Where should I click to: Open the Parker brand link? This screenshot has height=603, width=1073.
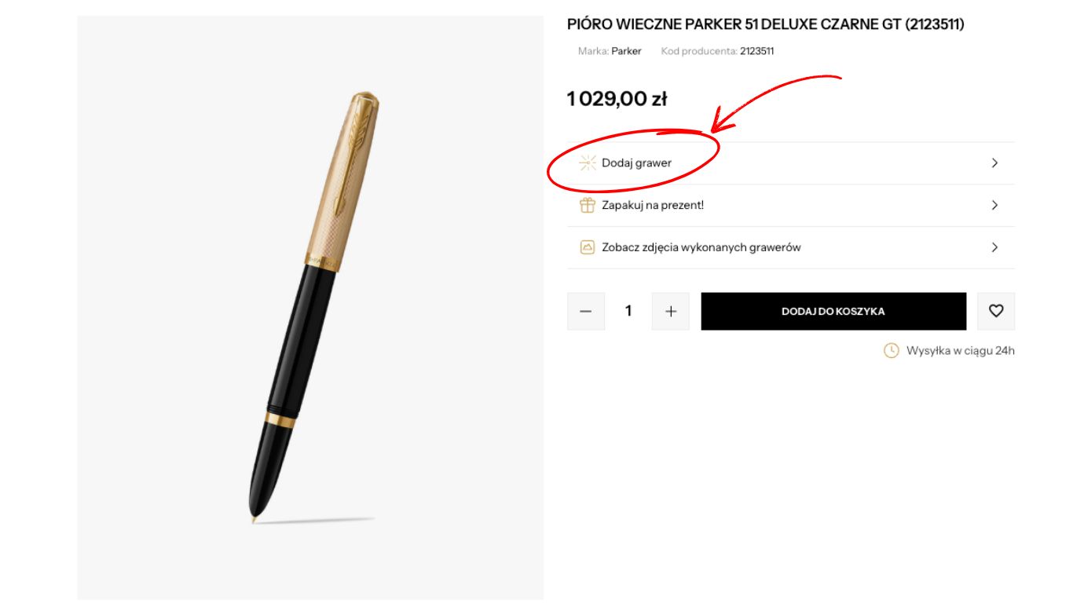point(626,51)
